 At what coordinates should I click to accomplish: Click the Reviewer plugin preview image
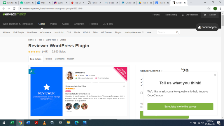click(79, 91)
